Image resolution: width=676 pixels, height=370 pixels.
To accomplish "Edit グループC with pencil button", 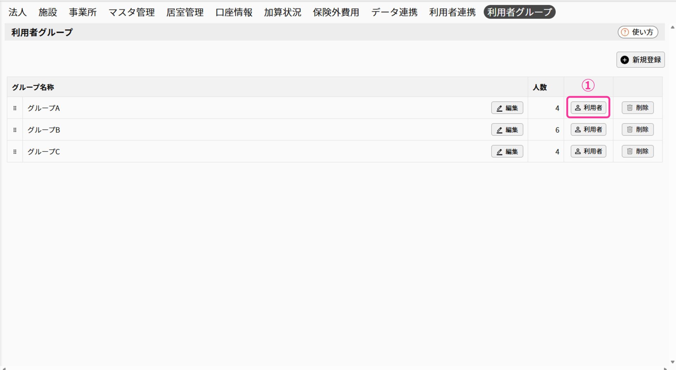I will 507,152.
